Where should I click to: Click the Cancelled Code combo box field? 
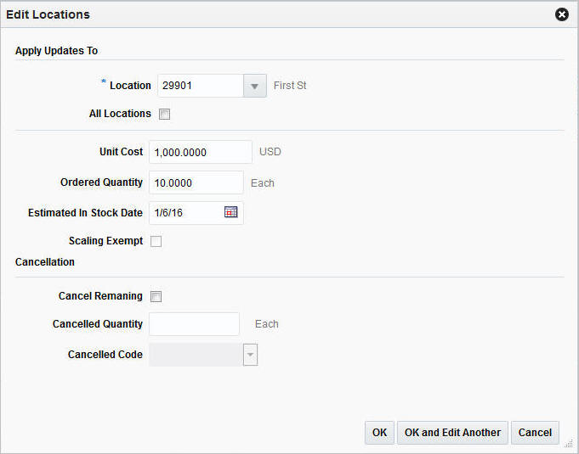pos(196,355)
